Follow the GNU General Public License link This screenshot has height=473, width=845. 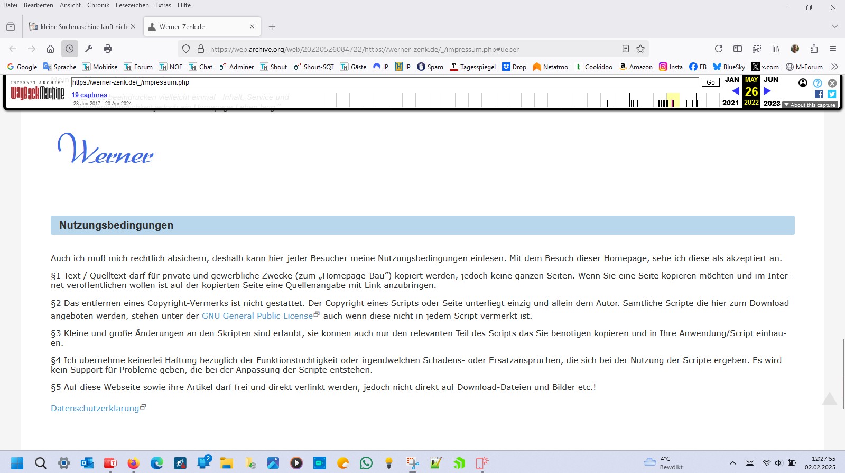(x=257, y=316)
